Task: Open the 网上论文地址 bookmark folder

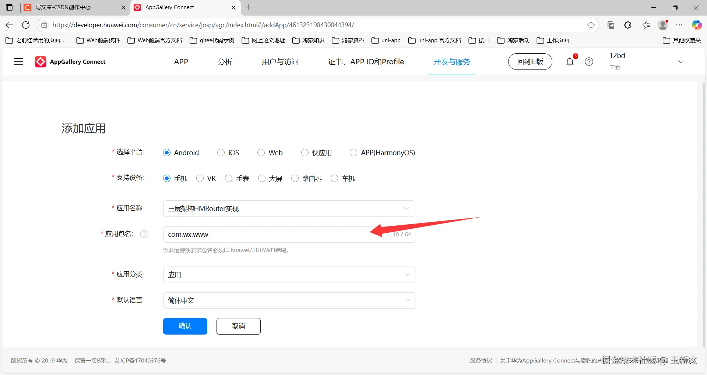Action: point(263,40)
